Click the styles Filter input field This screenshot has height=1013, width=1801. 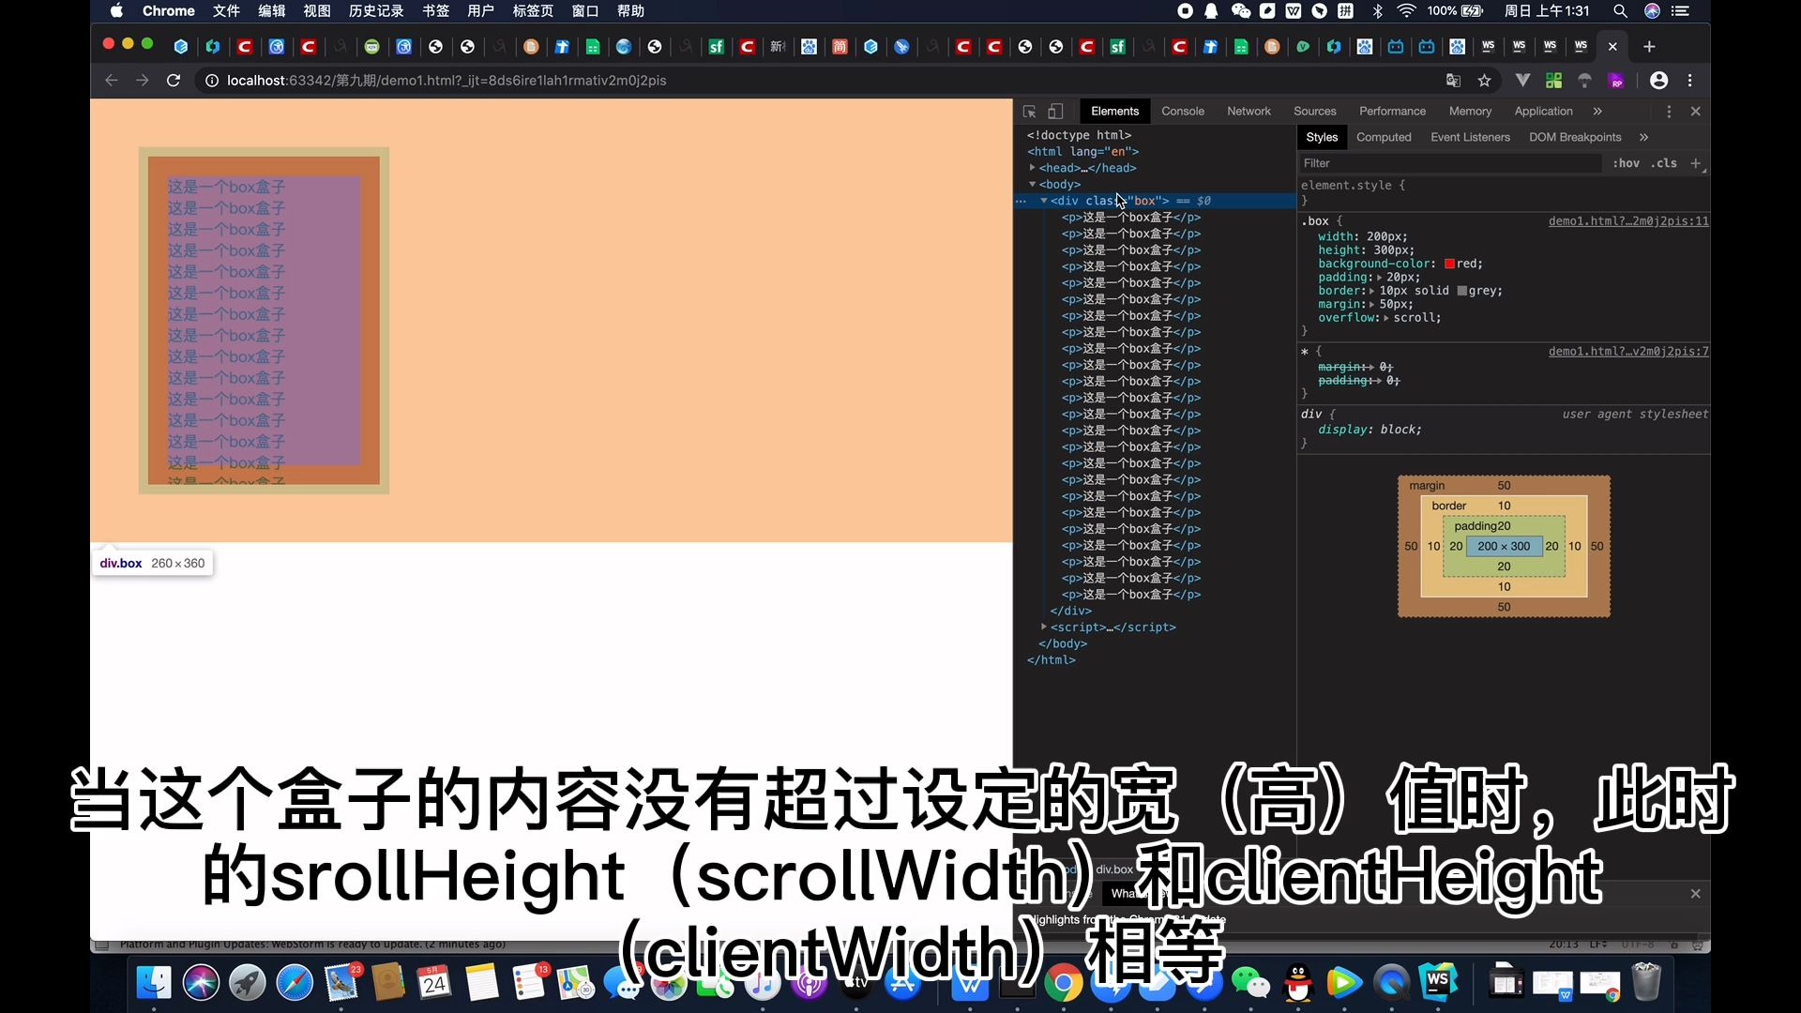point(1407,162)
